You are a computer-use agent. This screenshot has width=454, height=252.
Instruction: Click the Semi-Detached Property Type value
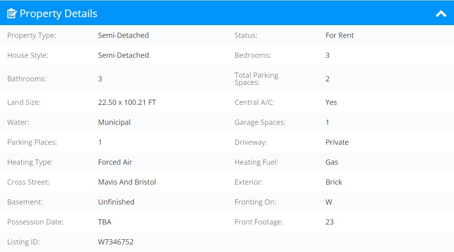(x=123, y=35)
